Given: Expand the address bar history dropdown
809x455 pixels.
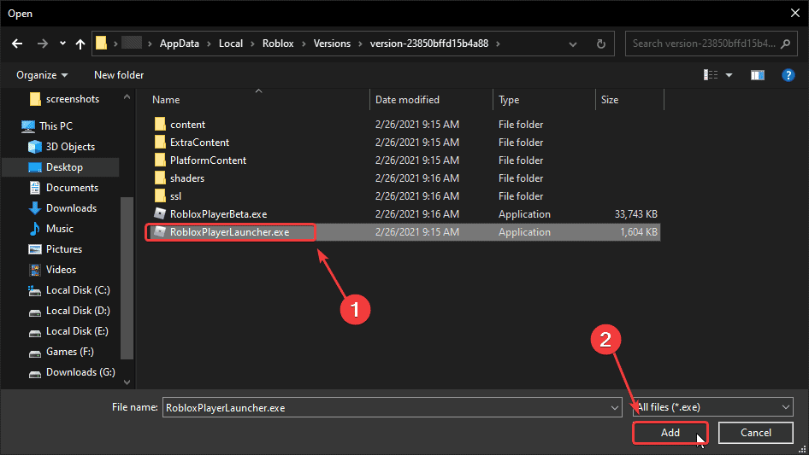Looking at the screenshot, I should pos(573,44).
